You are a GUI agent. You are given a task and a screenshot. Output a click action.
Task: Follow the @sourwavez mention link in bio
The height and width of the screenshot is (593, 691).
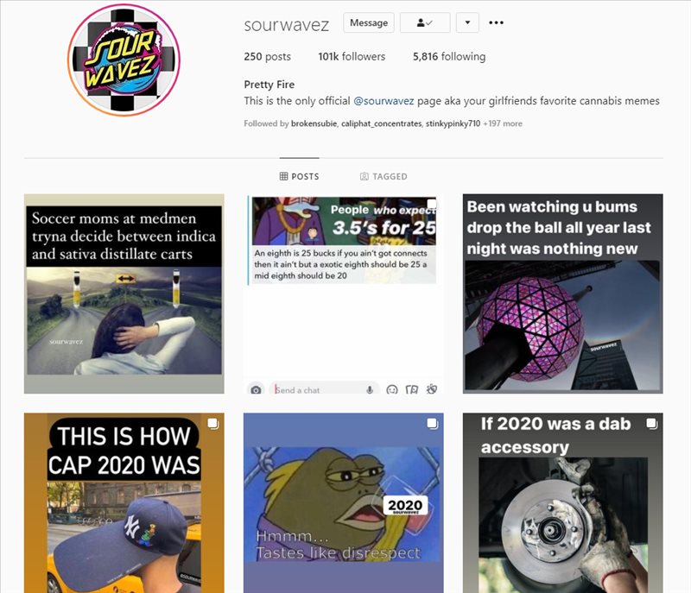pyautogui.click(x=384, y=101)
